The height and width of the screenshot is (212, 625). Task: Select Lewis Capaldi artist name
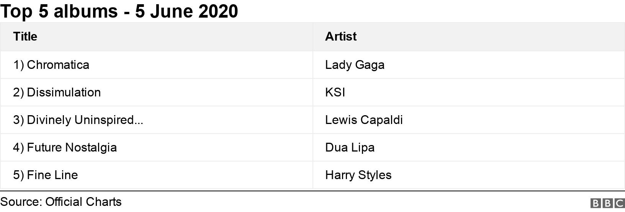[364, 120]
